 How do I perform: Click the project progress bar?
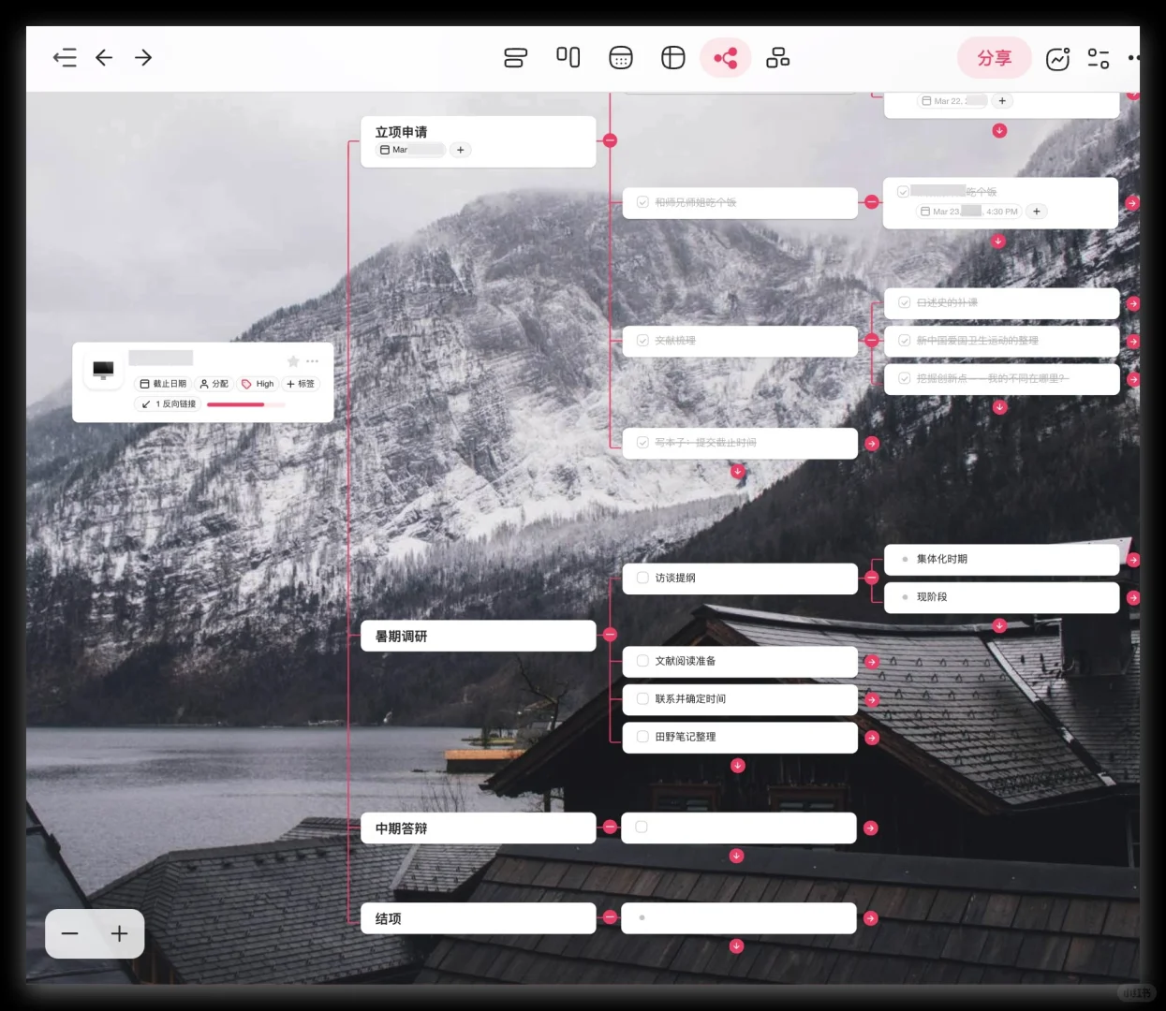coord(245,404)
